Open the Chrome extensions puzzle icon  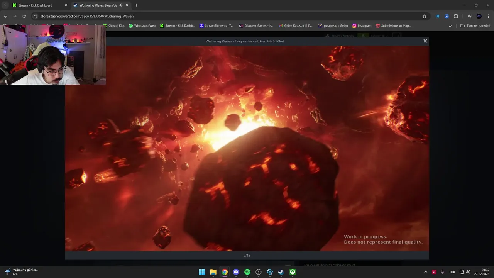[456, 16]
